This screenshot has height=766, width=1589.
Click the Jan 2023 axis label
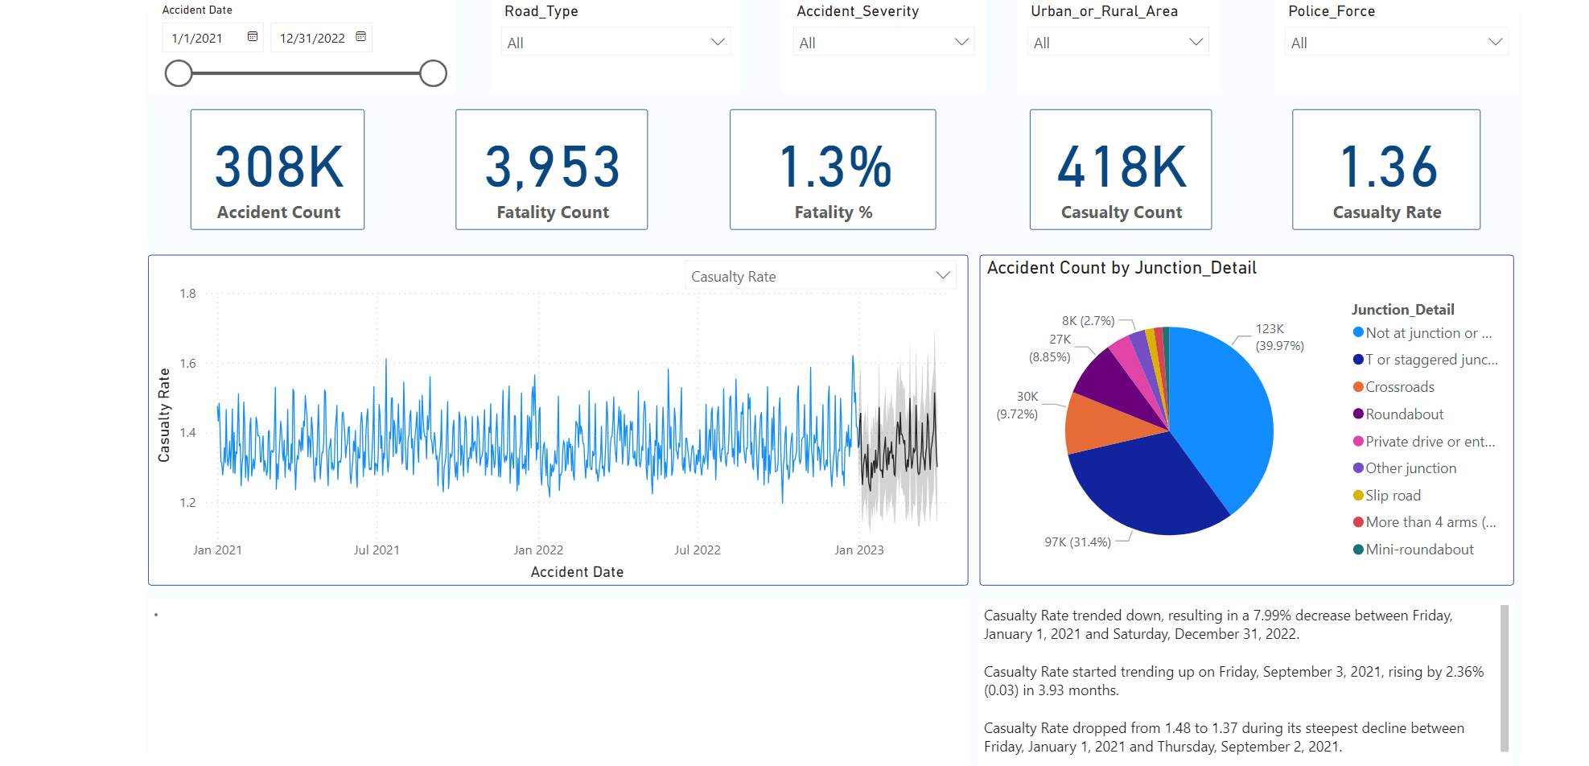[858, 550]
